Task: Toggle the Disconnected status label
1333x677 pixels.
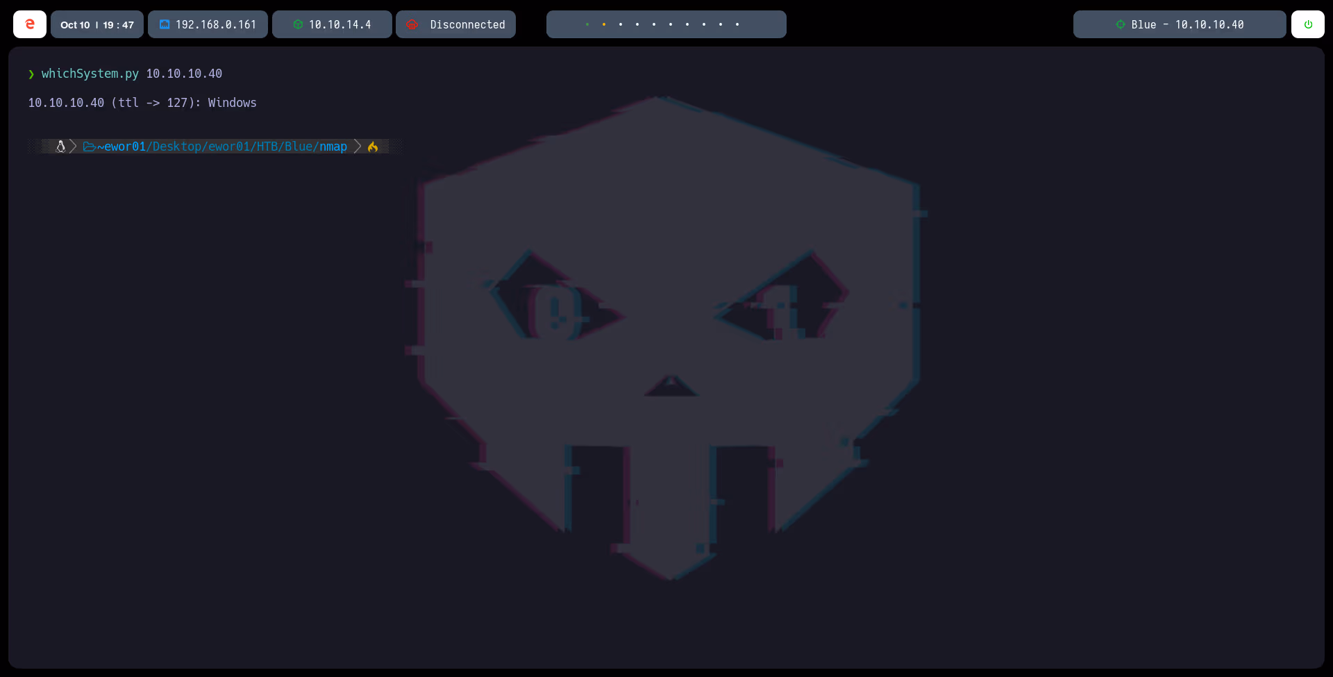Action: [x=467, y=24]
